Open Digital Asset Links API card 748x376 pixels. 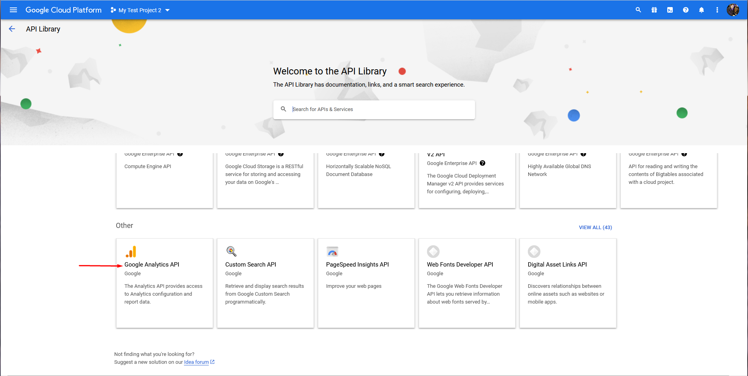(x=568, y=283)
